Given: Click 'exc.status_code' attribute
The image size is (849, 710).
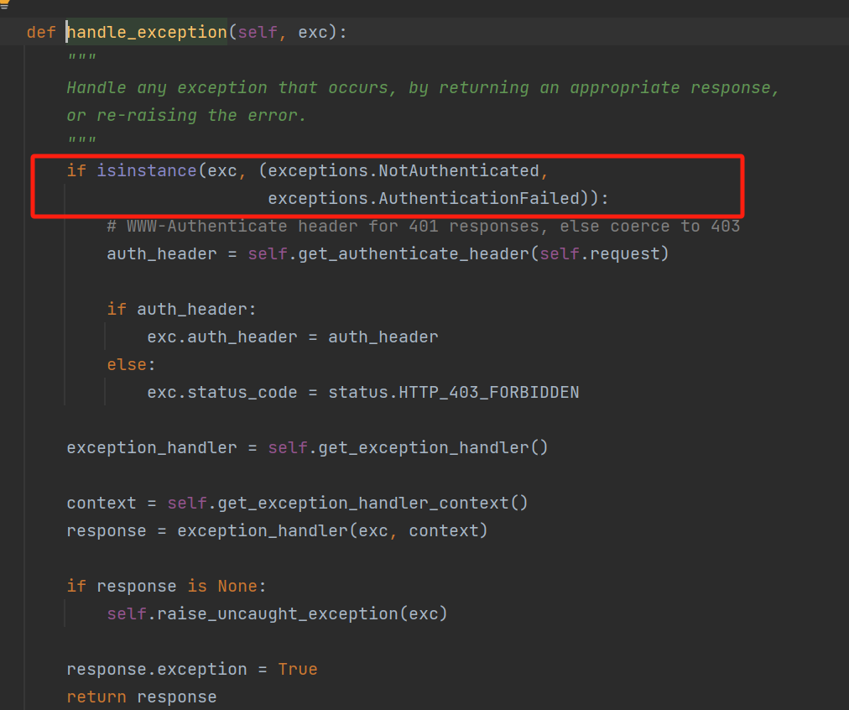Looking at the screenshot, I should click(x=222, y=393).
